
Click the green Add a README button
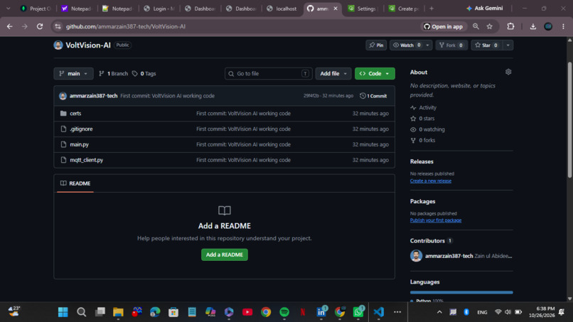pos(225,254)
